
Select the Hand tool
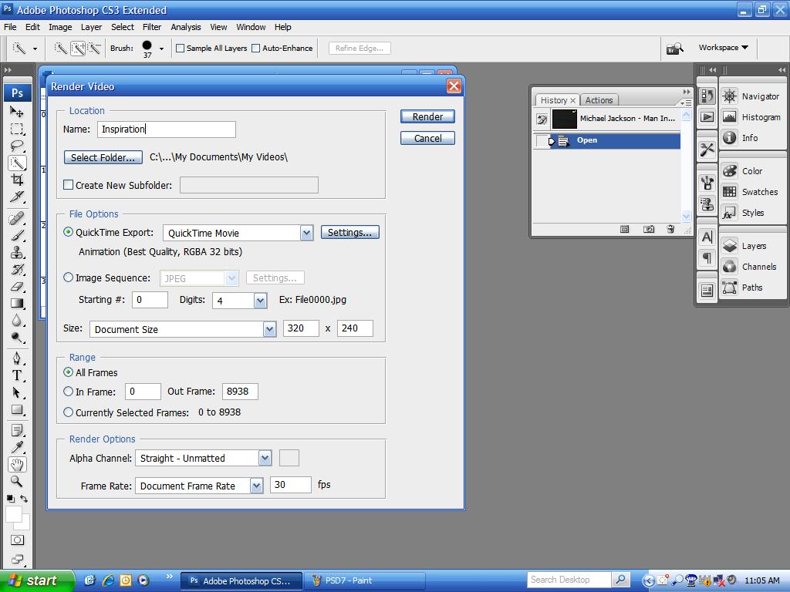(17, 465)
